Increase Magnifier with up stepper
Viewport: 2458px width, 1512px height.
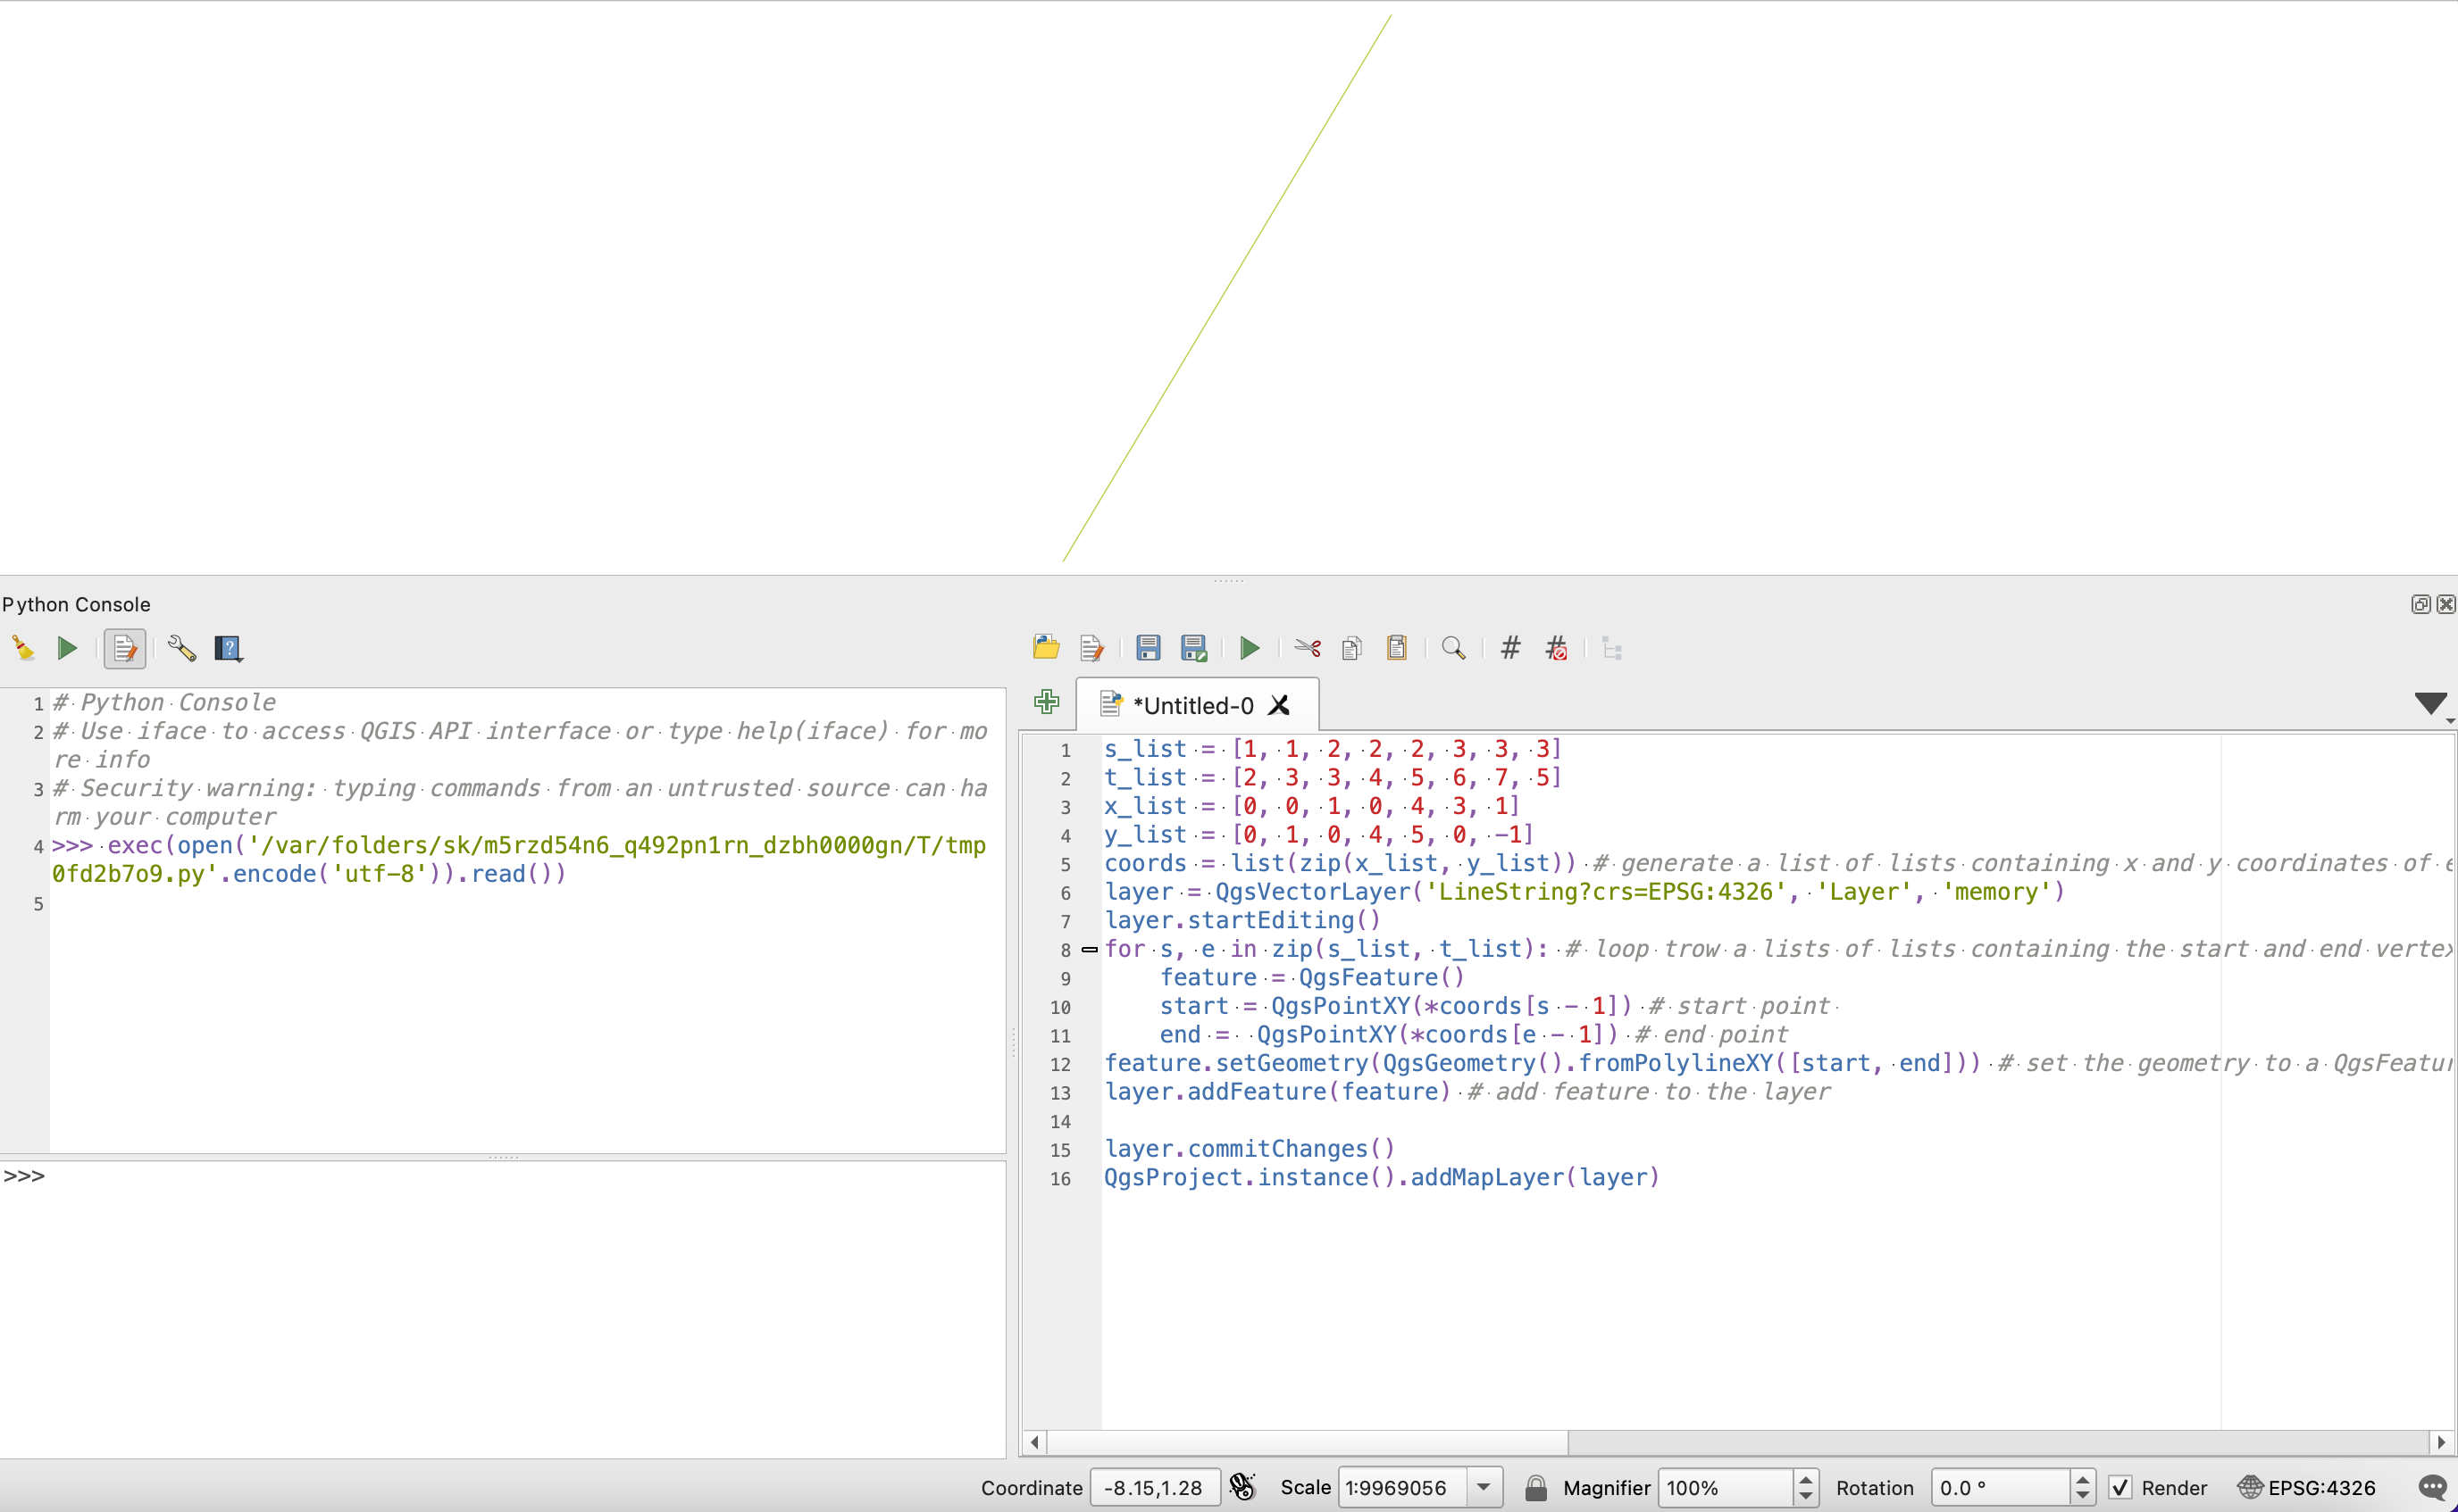click(x=1806, y=1478)
